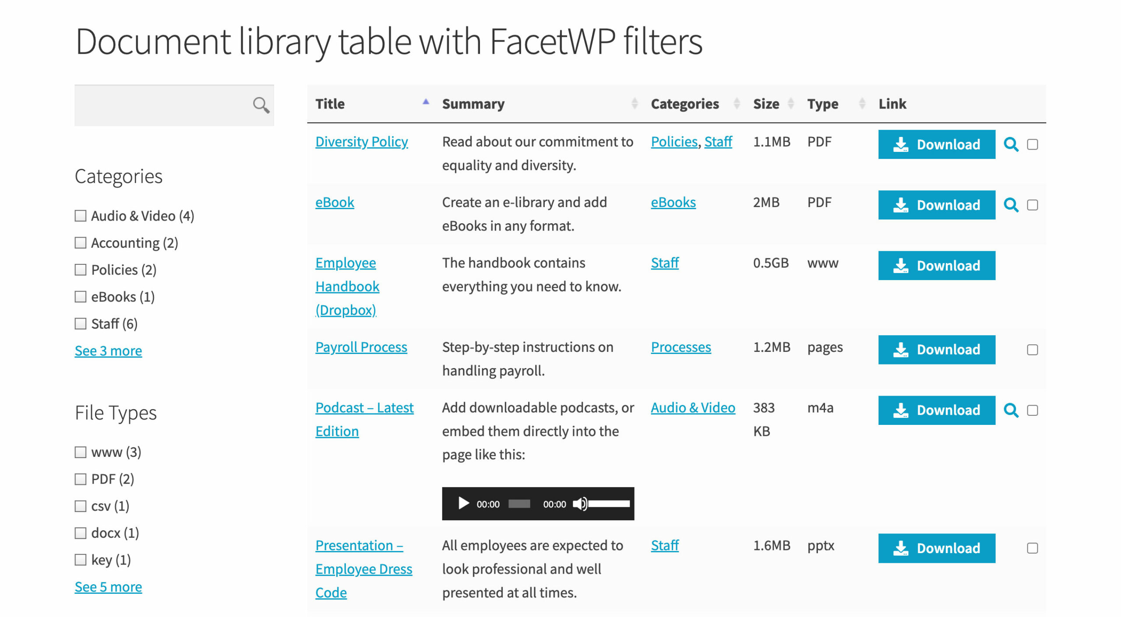The image size is (1121, 617).
Task: Open the Processes category link
Action: 680,347
